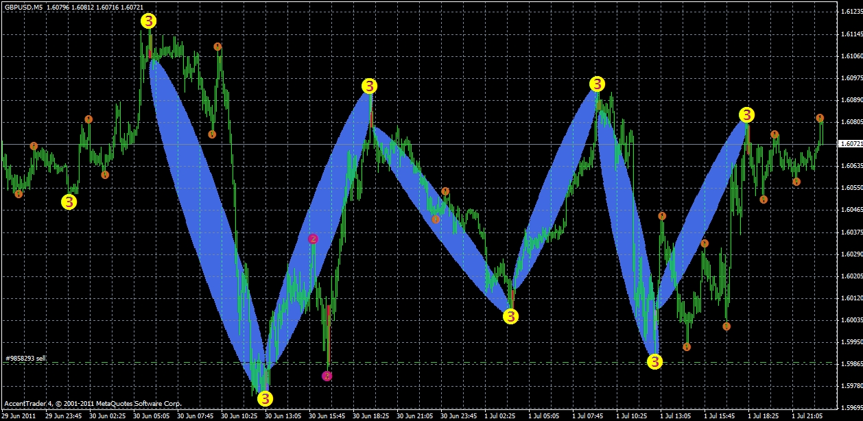Viewport: 863px width, 421px height.
Task: Click the blue zigzag ribbon indicator body
Action: coord(206,206)
